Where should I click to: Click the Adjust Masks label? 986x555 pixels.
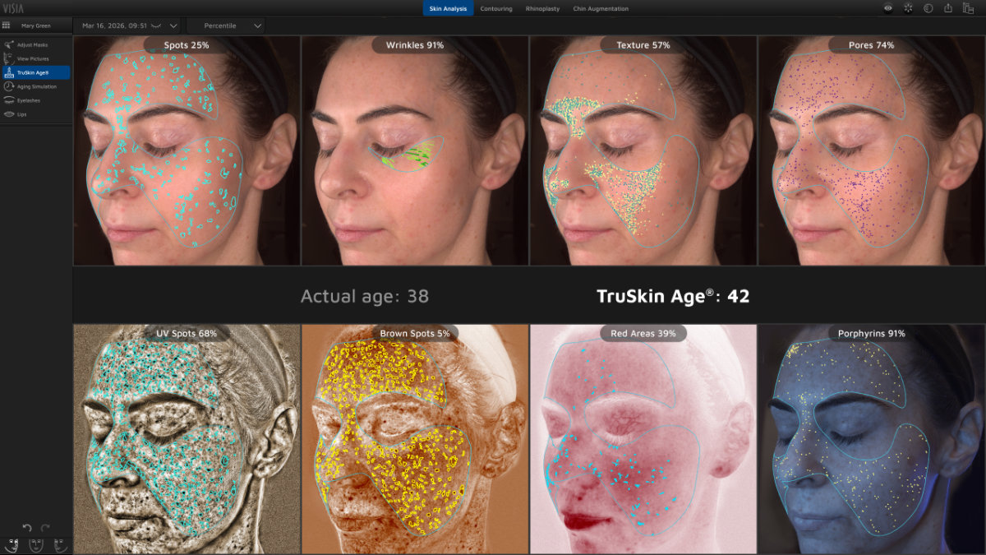33,44
